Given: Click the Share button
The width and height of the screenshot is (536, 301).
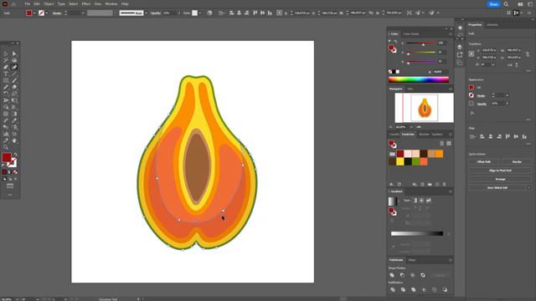Looking at the screenshot, I should pos(493,4).
